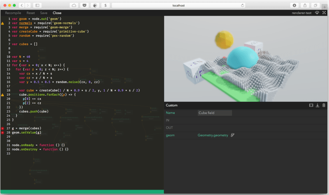Edit the Name field containing Cube field
This screenshot has width=329, height=195.
pyautogui.click(x=215, y=113)
